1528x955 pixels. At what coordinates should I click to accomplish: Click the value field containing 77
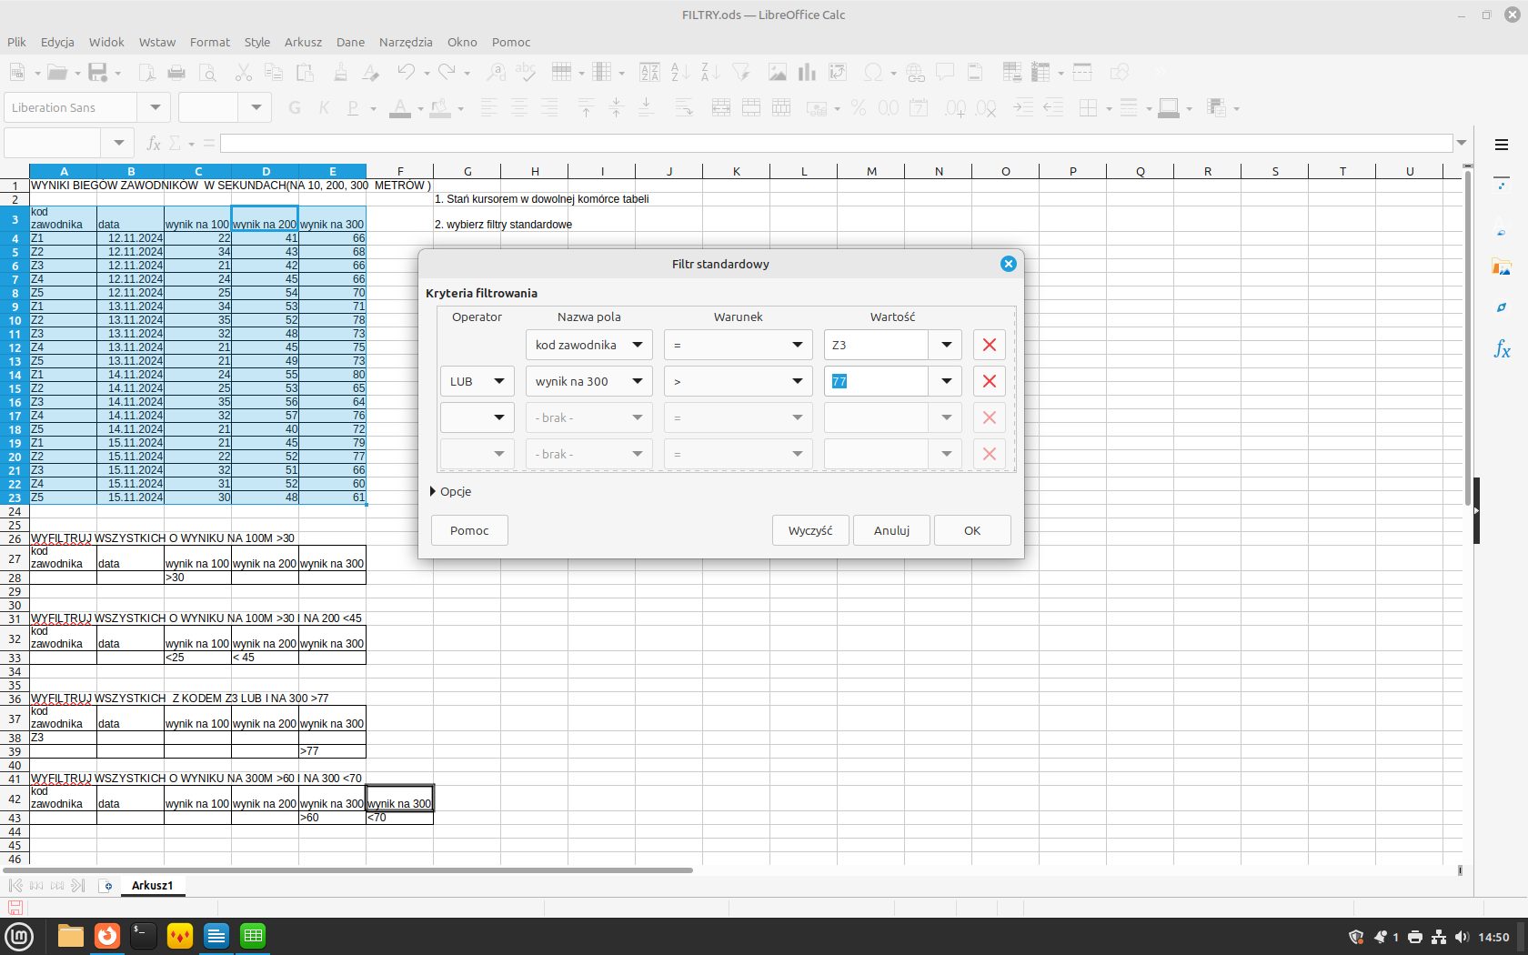pos(876,382)
